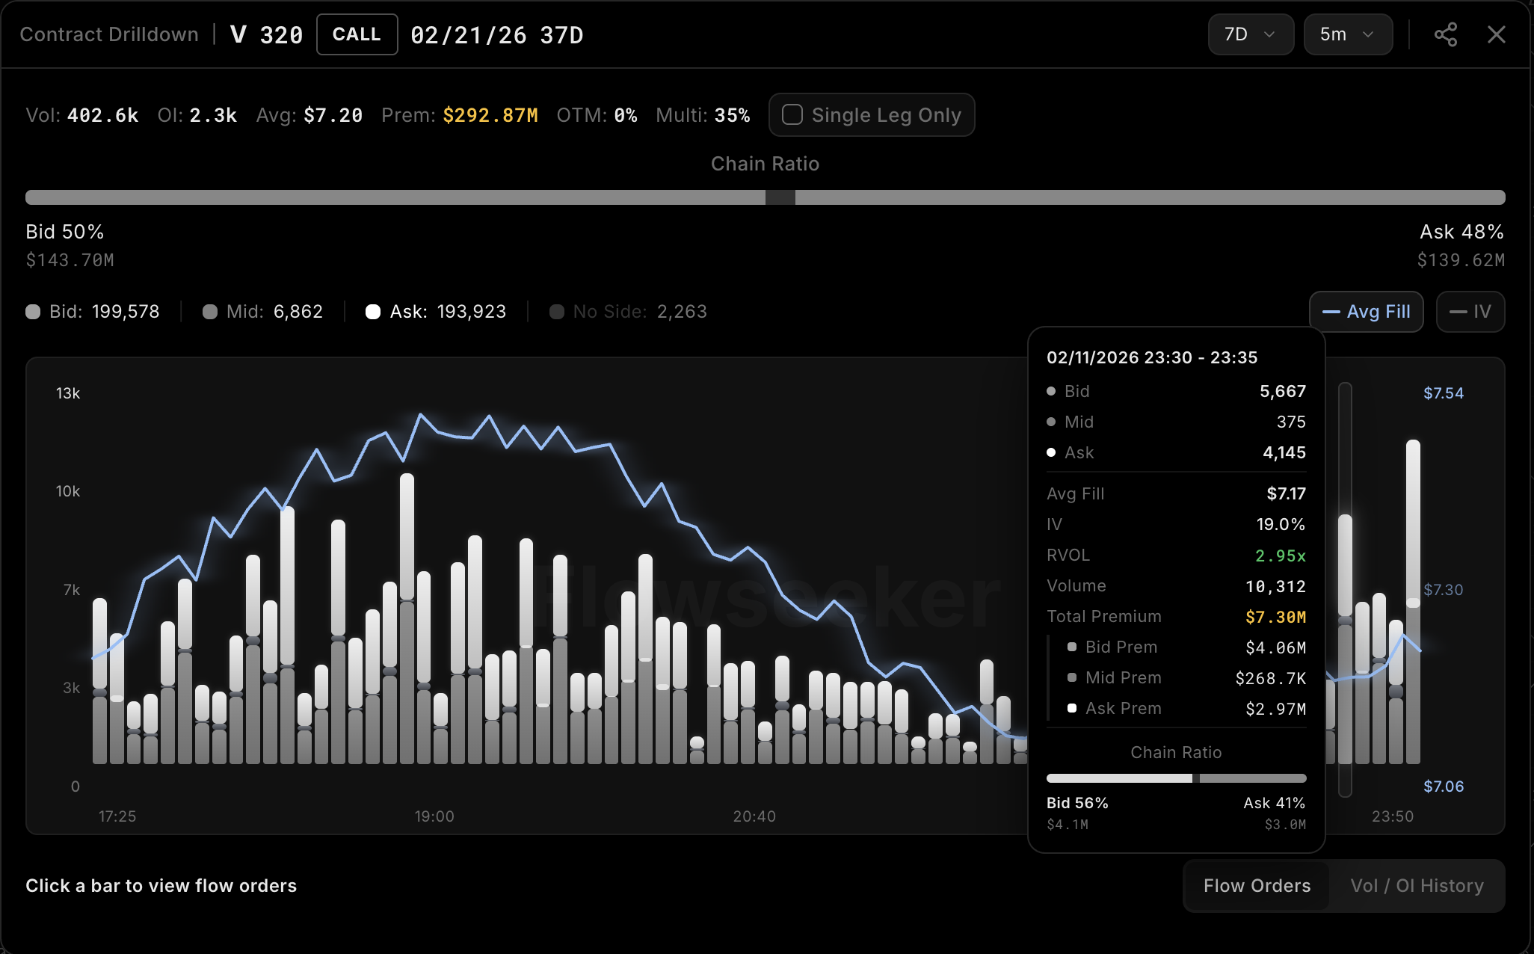The height and width of the screenshot is (954, 1534).
Task: Click the CALL contract type button
Action: (357, 34)
